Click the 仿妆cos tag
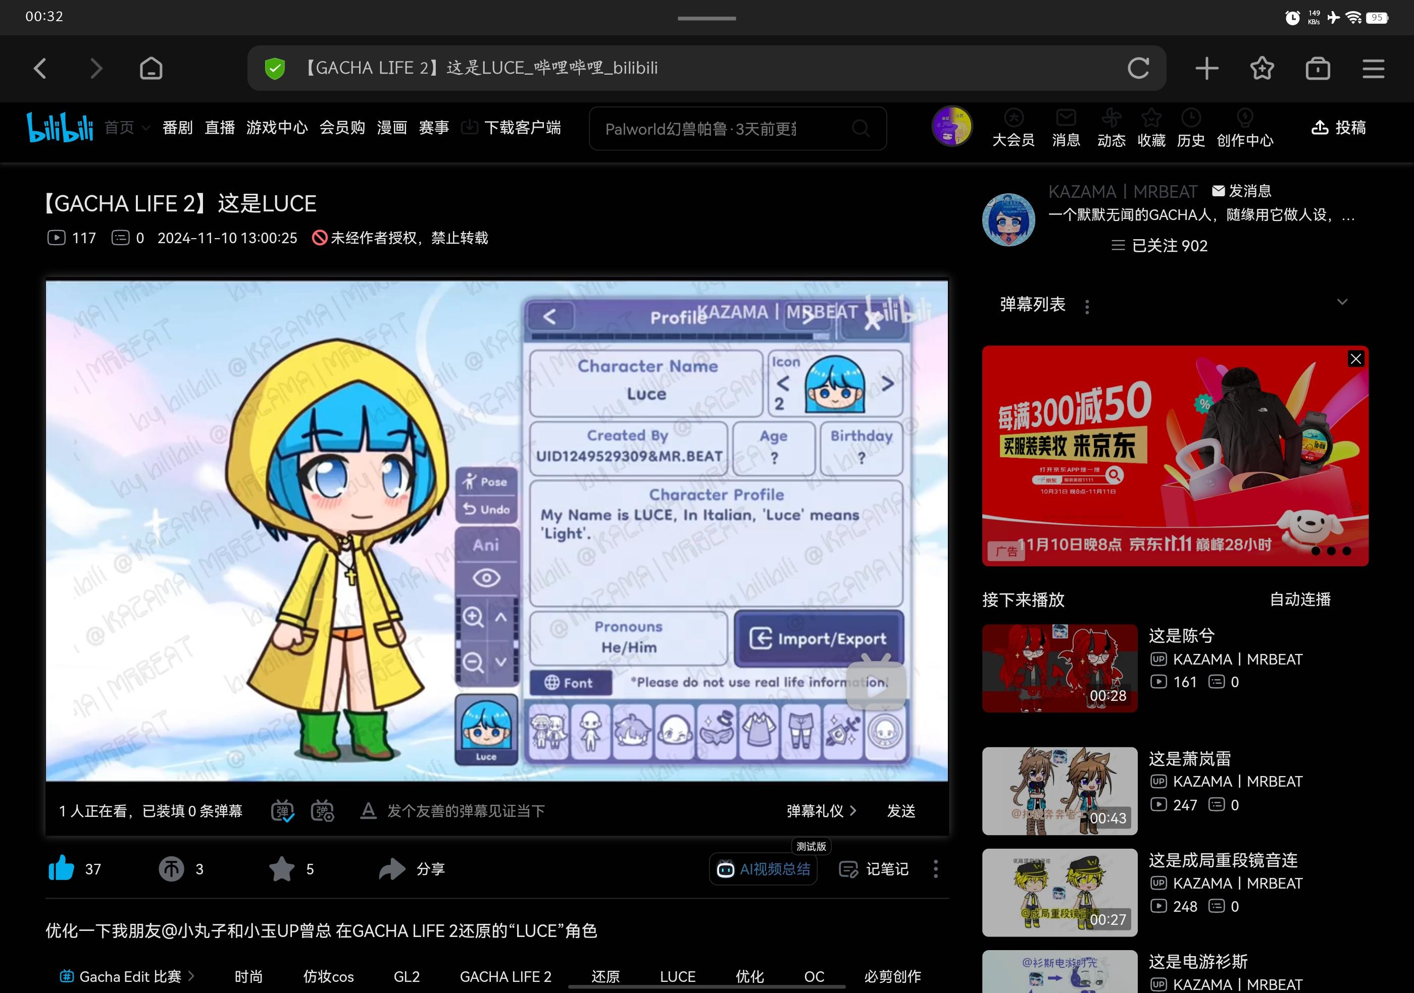1414x993 pixels. click(x=328, y=976)
